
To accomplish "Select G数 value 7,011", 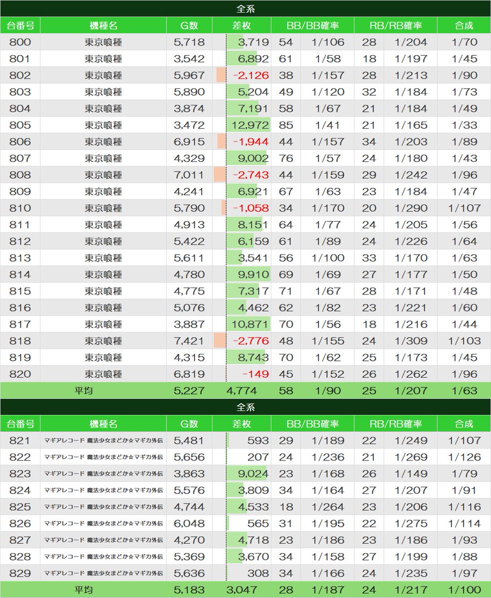I will [189, 175].
